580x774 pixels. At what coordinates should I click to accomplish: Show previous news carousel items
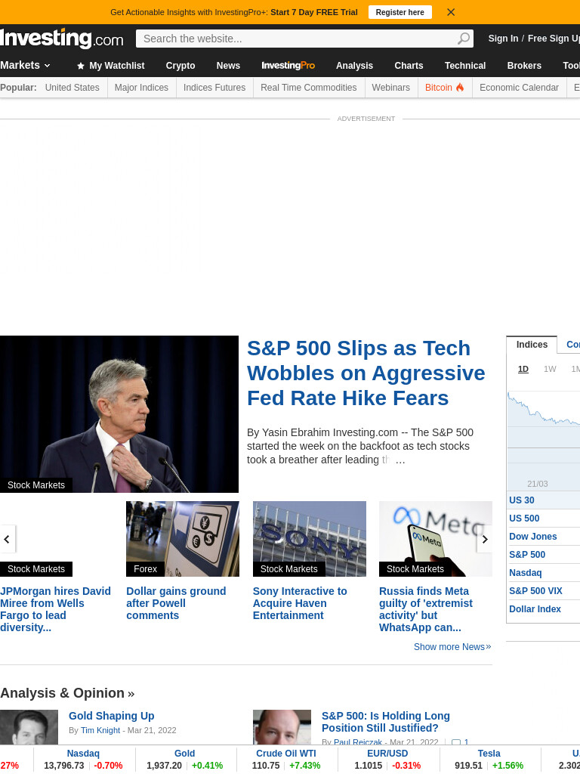pos(7,539)
